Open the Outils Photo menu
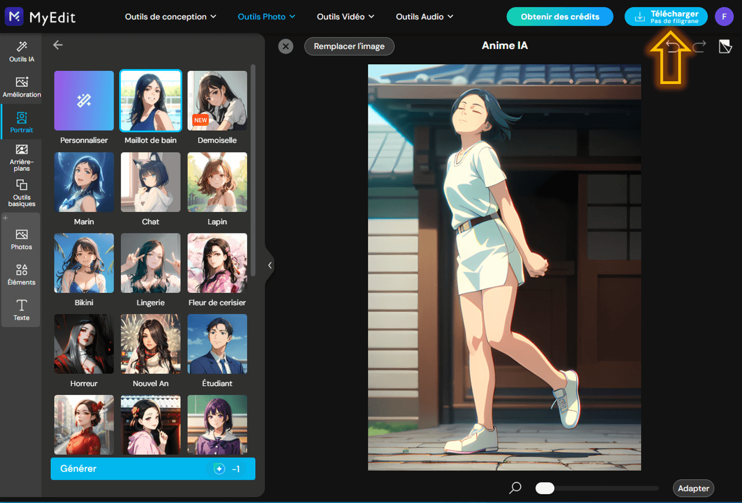The width and height of the screenshot is (742, 503). tap(266, 16)
